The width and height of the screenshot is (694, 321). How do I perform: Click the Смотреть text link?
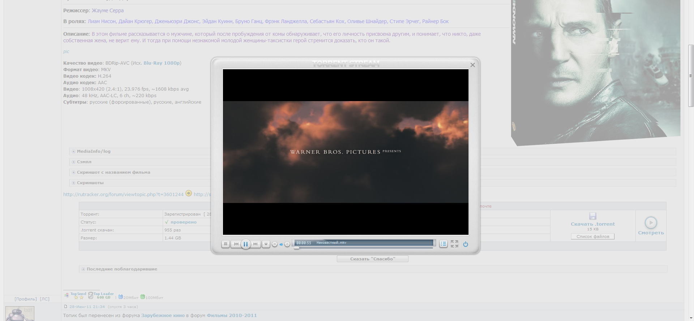coord(651,233)
